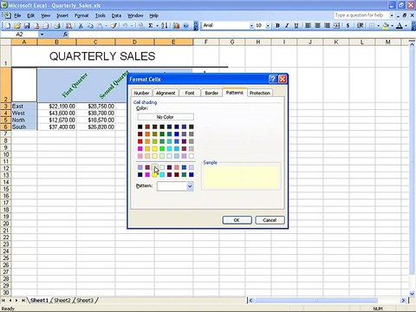Screen dimensions: 416x312
Task: Open the Data menu
Action: [x=116, y=16]
